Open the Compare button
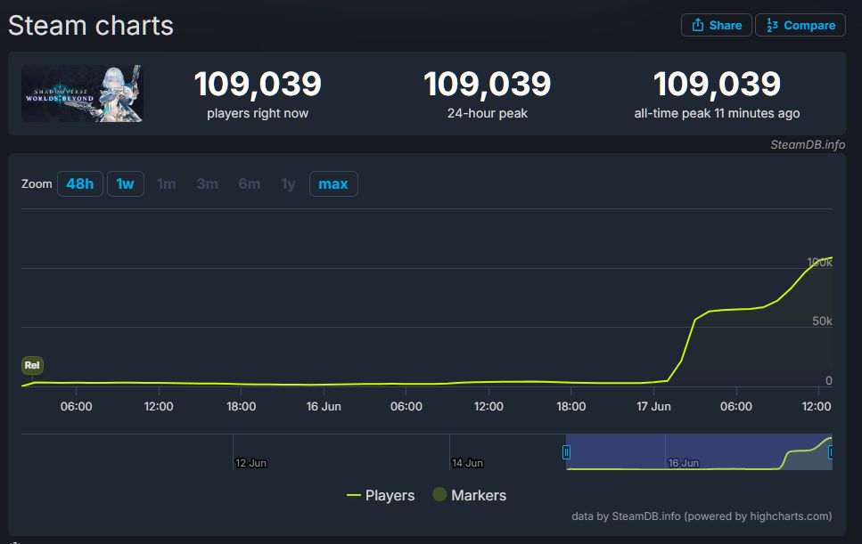Image resolution: width=862 pixels, height=544 pixels. coord(800,25)
